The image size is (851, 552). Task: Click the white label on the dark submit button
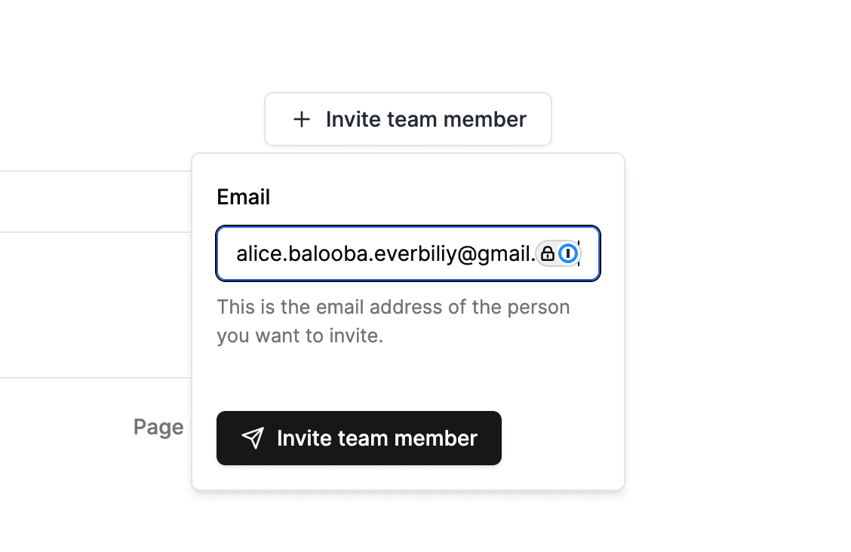click(x=376, y=438)
